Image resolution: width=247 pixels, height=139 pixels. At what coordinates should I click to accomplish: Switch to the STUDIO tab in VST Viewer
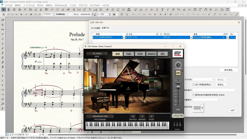pyautogui.click(x=140, y=54)
